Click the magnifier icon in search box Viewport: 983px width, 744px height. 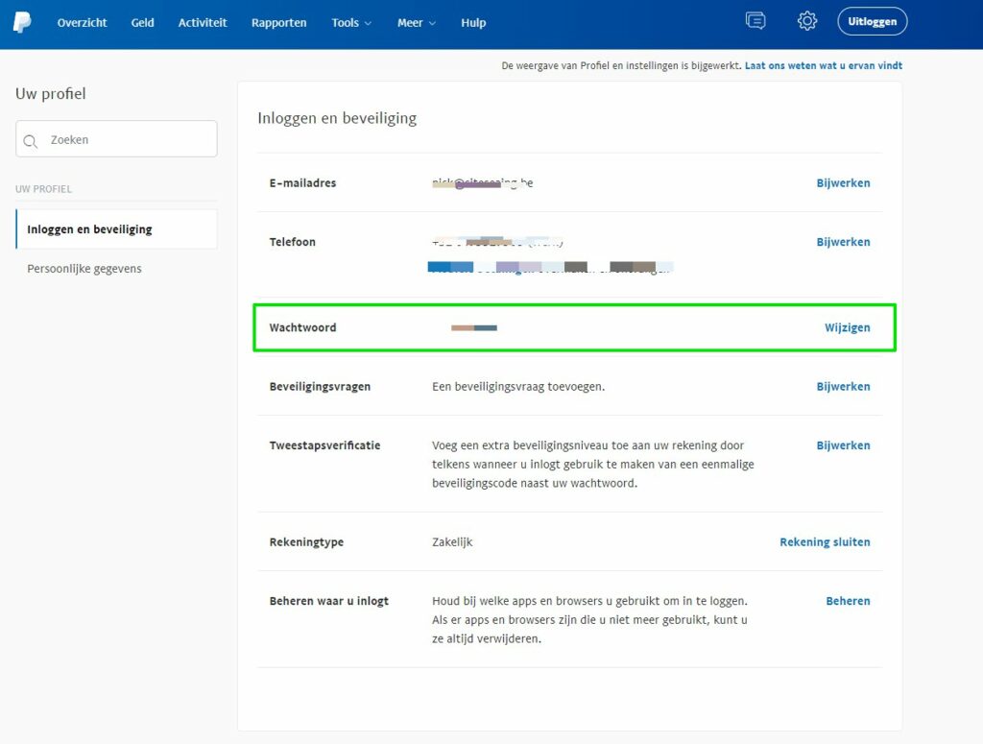[30, 141]
